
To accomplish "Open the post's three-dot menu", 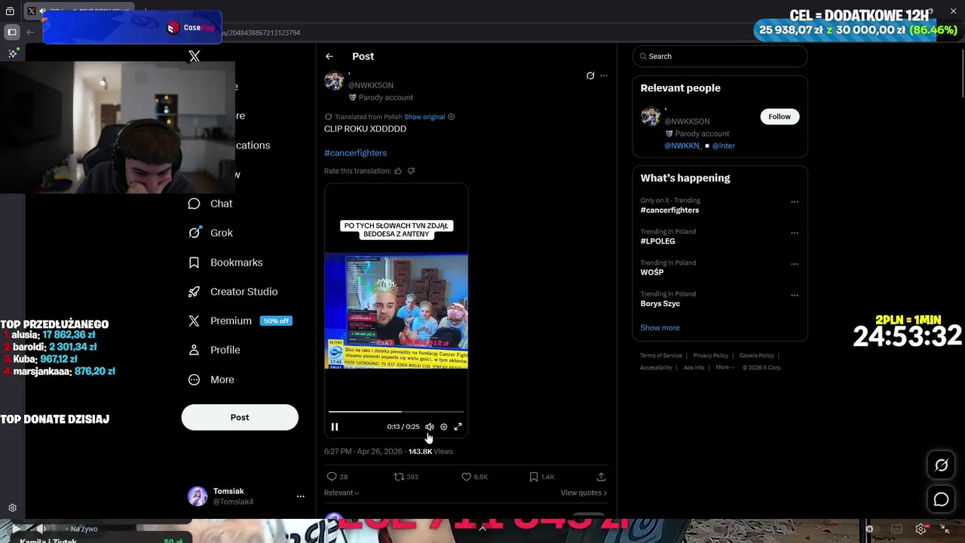I will (x=603, y=75).
